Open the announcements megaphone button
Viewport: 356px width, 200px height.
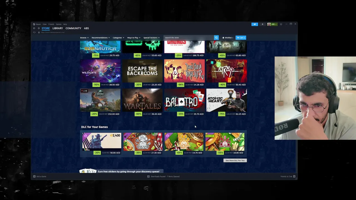click(x=255, y=24)
